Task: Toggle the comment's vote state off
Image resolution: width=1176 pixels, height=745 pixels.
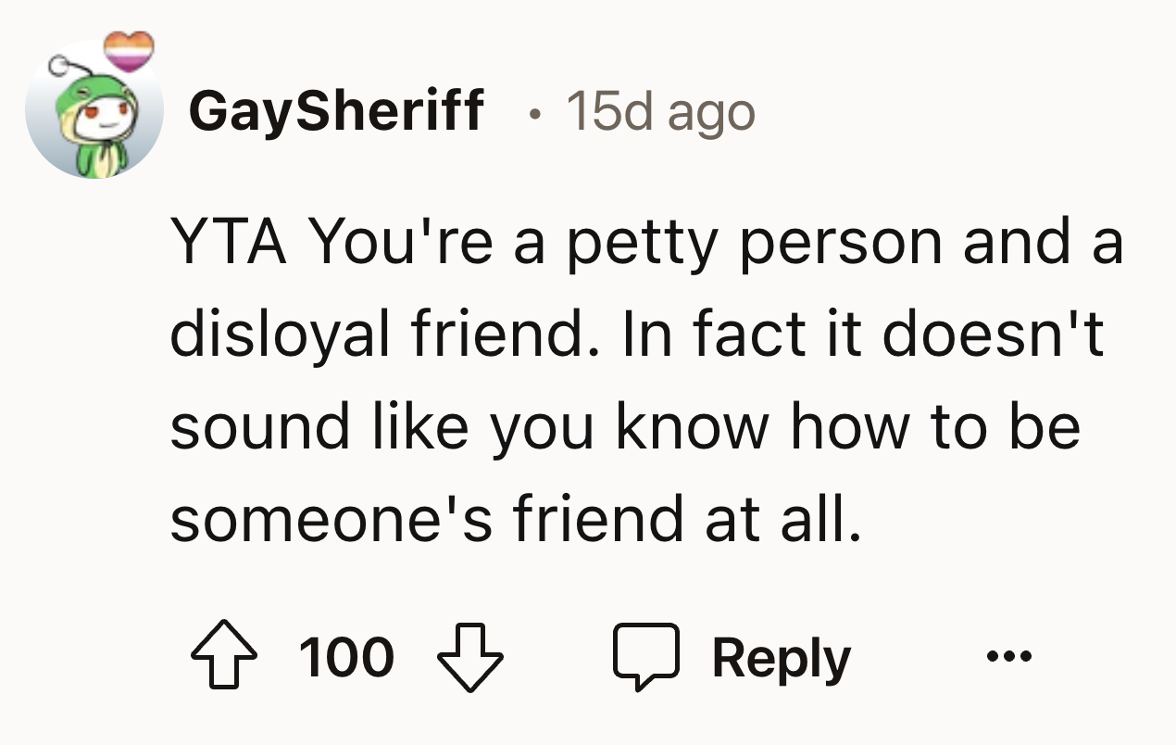Action: tap(223, 656)
